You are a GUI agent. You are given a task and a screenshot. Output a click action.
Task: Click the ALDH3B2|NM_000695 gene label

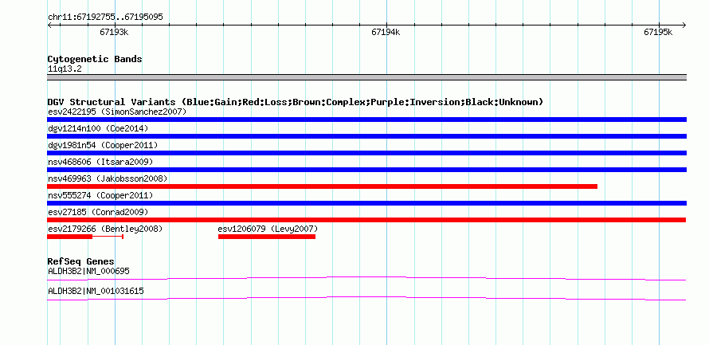(88, 271)
